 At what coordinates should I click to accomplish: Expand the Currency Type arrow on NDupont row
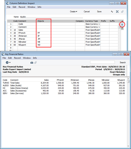(x=100, y=45)
